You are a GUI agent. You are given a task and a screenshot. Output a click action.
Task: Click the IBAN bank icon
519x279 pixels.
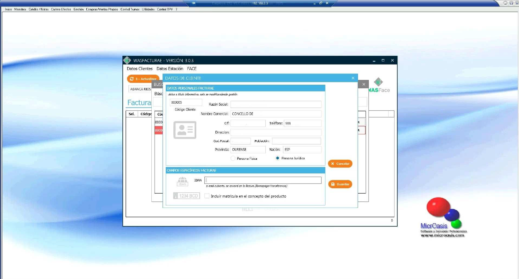(x=182, y=181)
